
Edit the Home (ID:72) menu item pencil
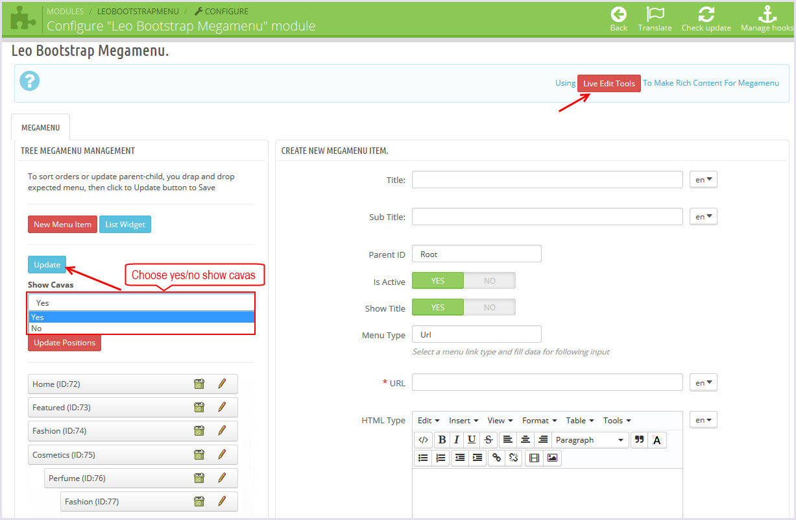222,384
